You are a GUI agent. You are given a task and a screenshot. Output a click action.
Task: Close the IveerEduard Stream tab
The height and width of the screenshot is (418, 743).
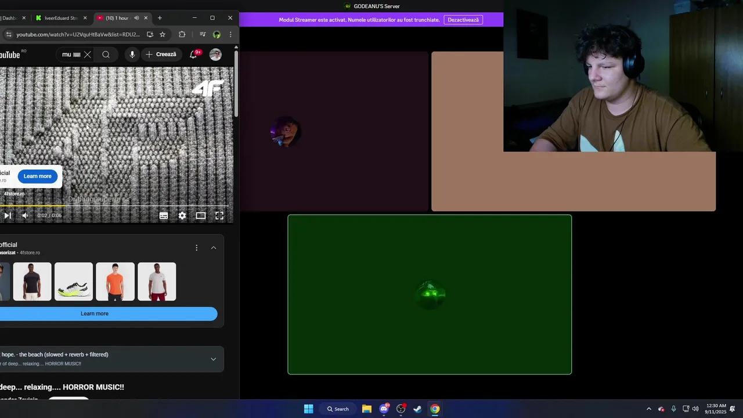click(85, 18)
